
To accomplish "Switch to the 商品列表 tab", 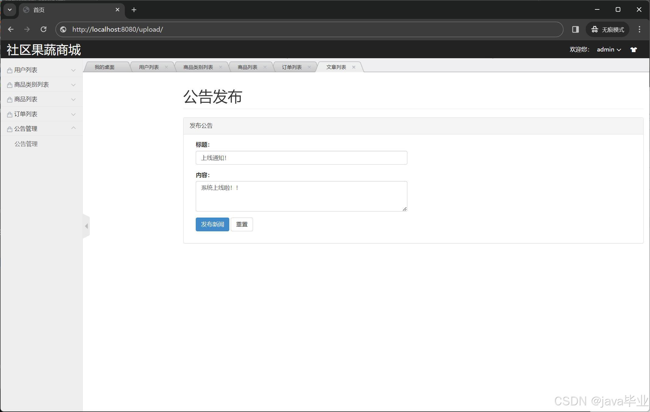I will click(248, 67).
